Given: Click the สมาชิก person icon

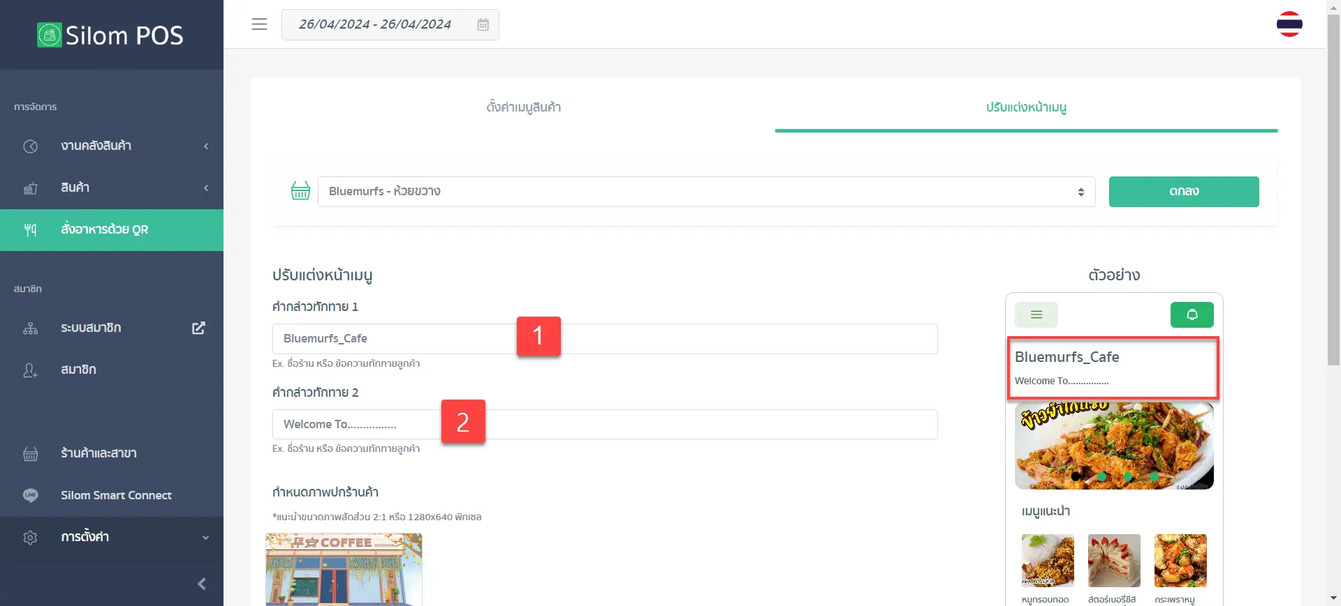Looking at the screenshot, I should [x=31, y=370].
